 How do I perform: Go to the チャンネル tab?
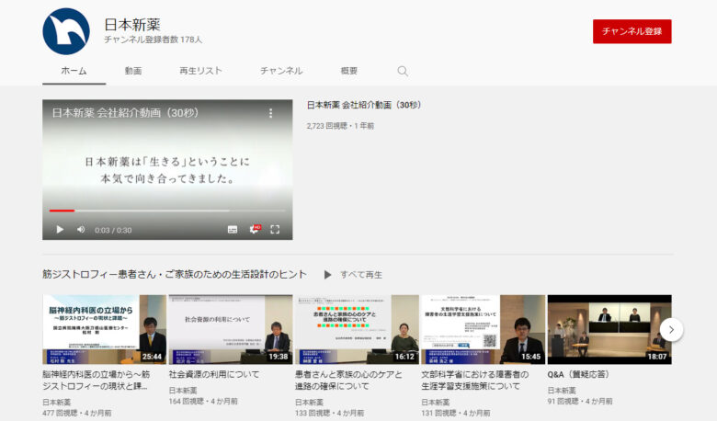281,71
